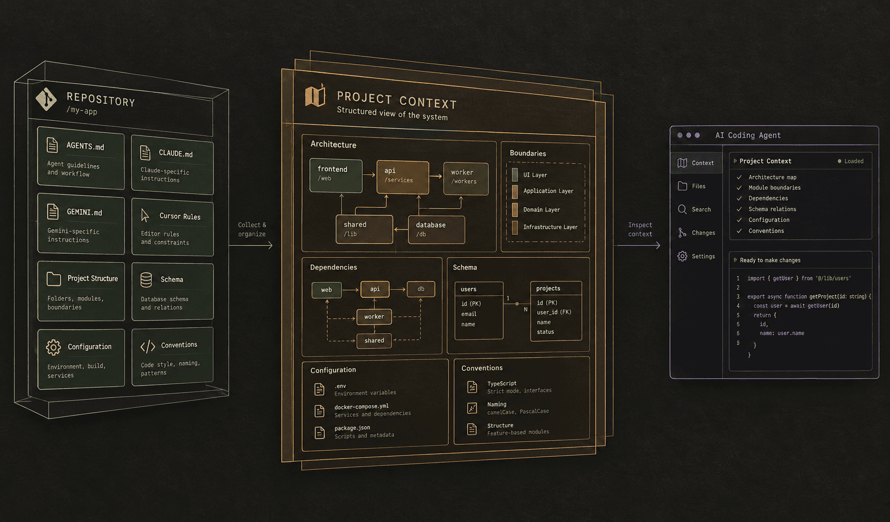The image size is (890, 522).
Task: Toggle the Schema relations checkmark
Action: point(739,209)
